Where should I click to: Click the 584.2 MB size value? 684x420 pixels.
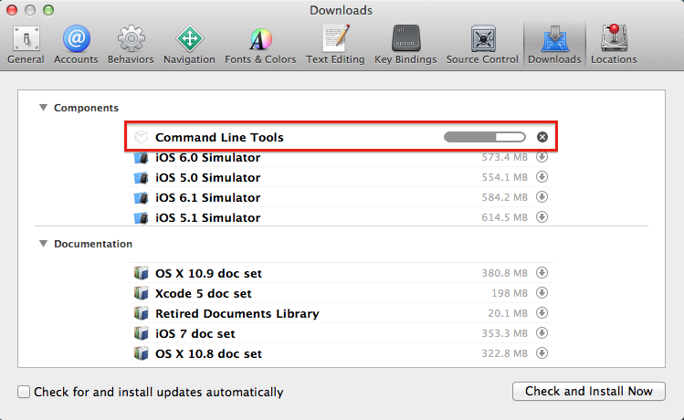click(505, 197)
